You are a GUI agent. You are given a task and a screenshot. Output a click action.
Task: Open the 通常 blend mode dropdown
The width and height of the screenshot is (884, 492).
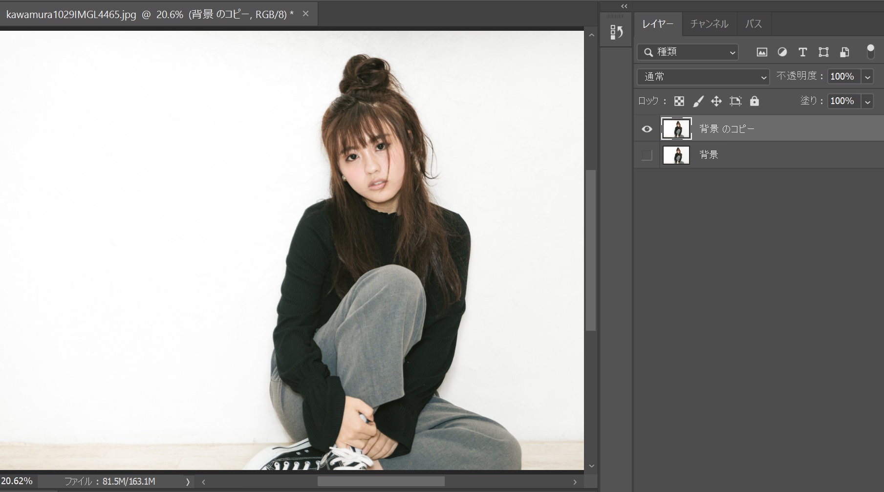tap(703, 77)
